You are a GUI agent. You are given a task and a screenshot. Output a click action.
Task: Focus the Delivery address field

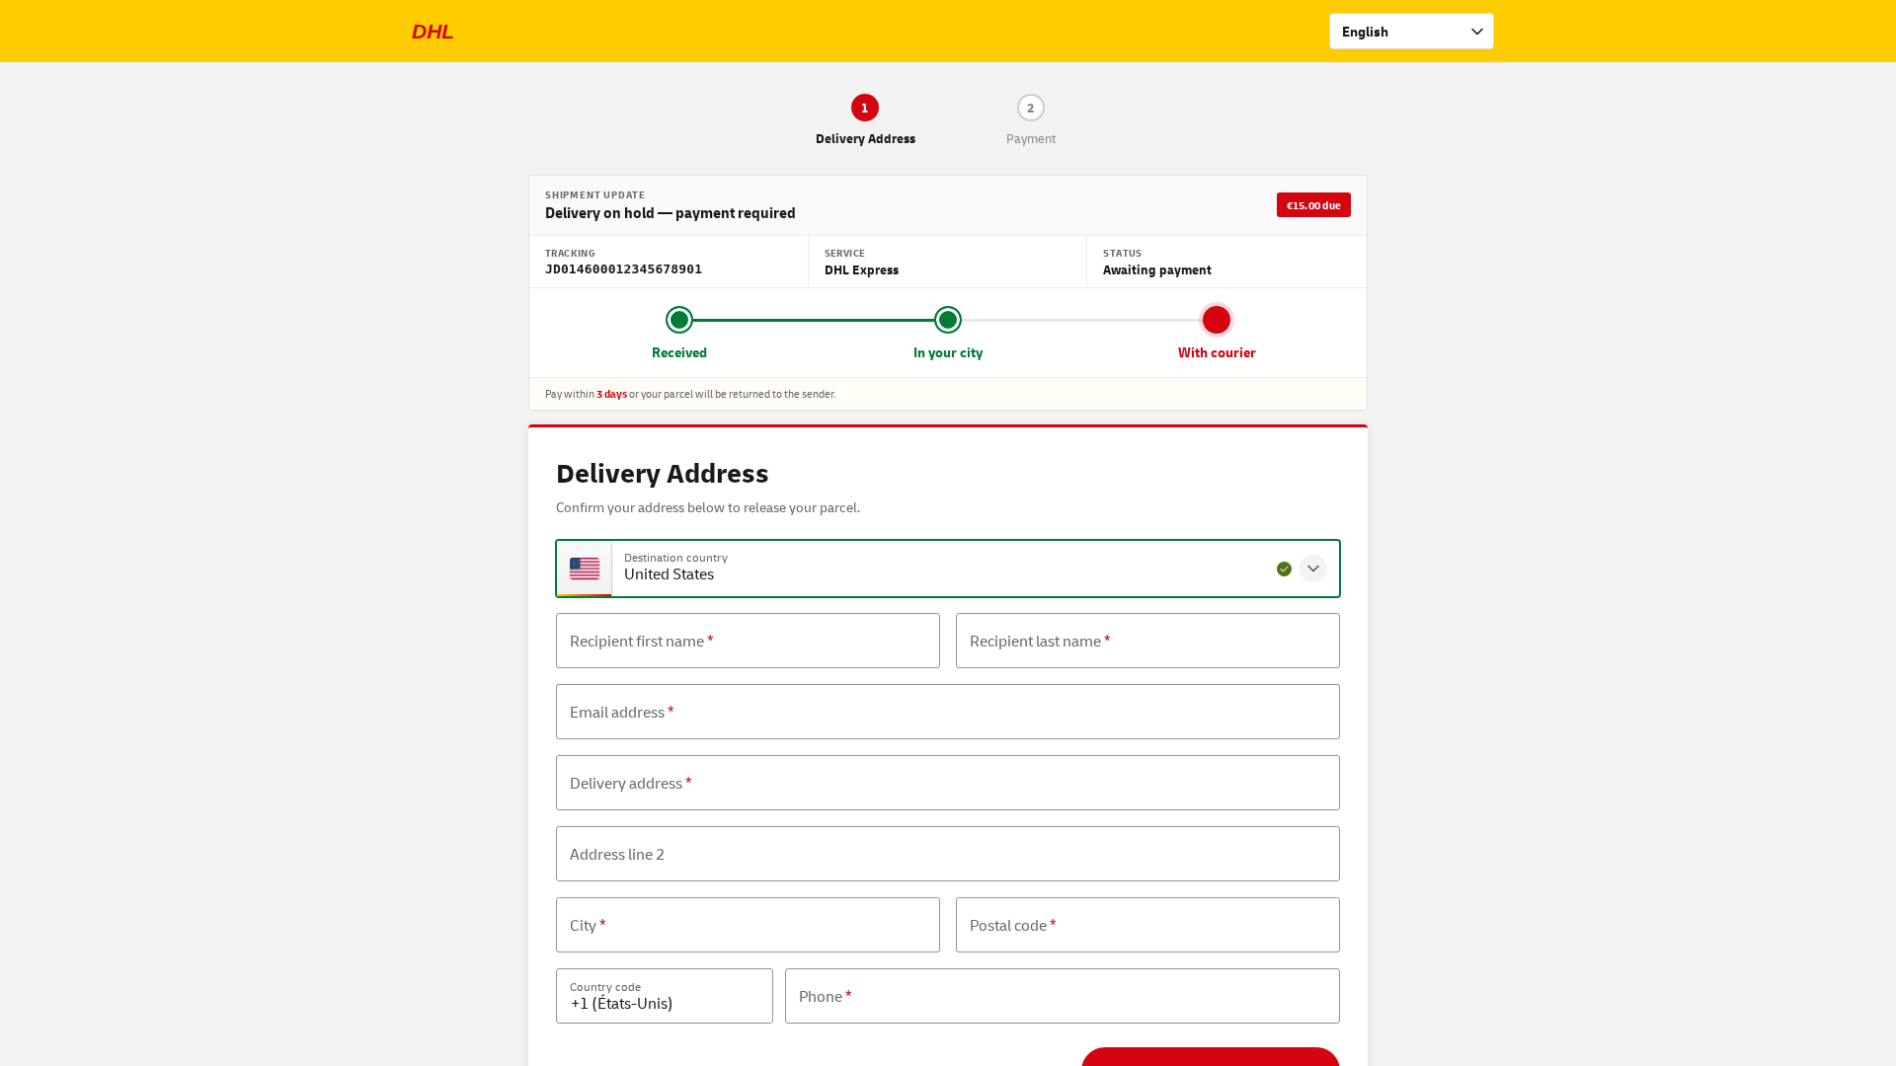pos(948,783)
